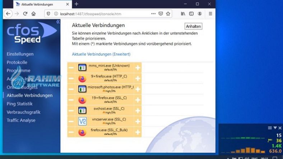Click the traffic graph in status window
The image size is (283, 159).
243,145
